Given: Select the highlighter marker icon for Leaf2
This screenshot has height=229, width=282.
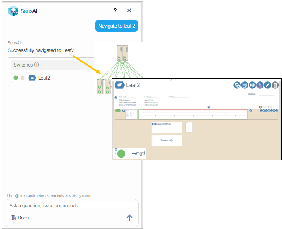Looking at the screenshot, I should tap(260, 85).
